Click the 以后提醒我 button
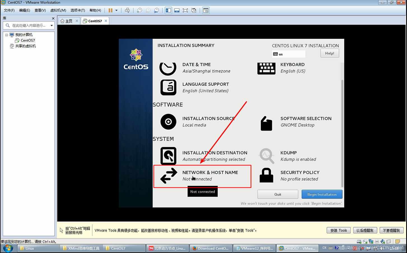The width and height of the screenshot is (407, 253). (x=365, y=230)
